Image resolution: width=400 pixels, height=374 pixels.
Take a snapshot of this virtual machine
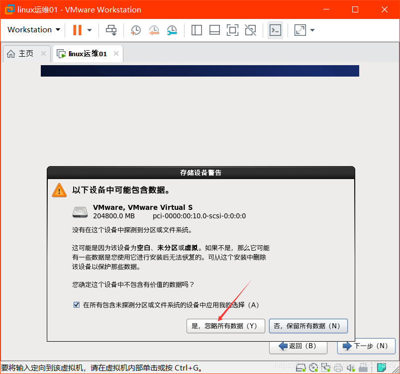(136, 30)
